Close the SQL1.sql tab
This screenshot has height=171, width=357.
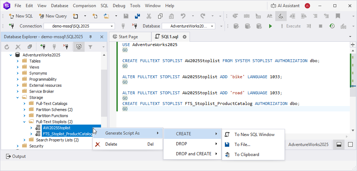(x=185, y=37)
